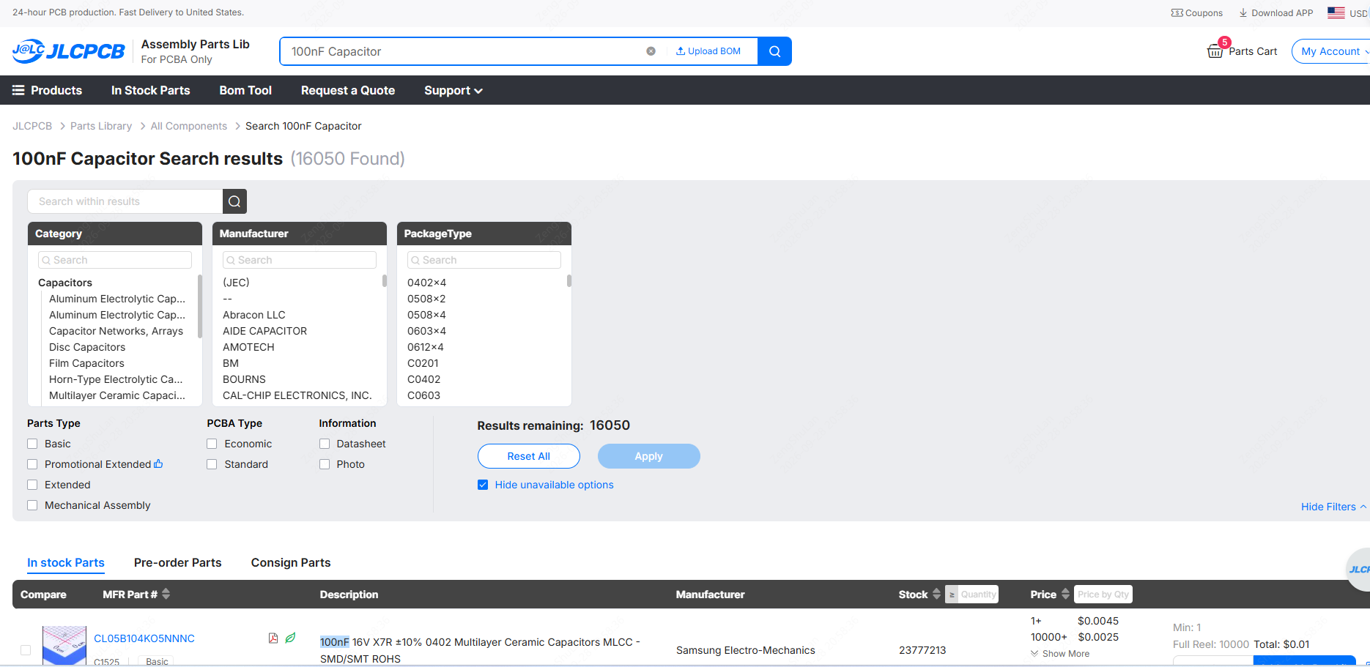1370x667 pixels.
Task: Run the search within results magnifier
Action: point(234,201)
